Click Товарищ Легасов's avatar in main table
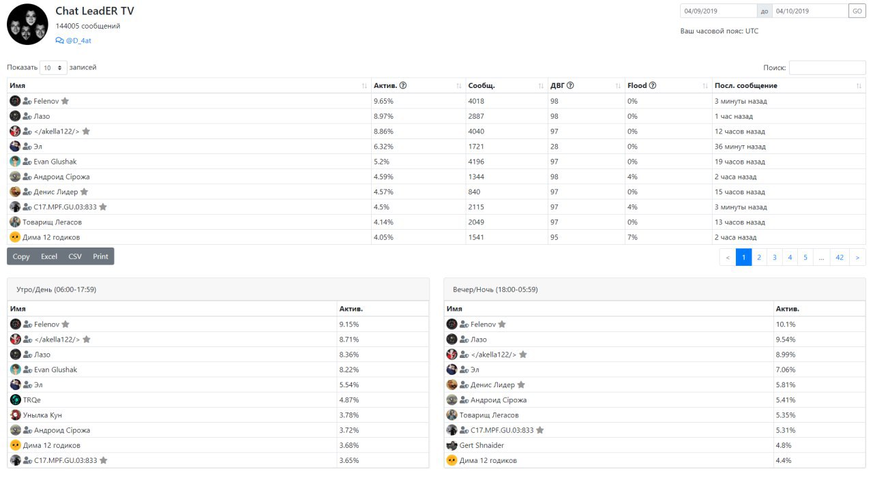 point(15,222)
